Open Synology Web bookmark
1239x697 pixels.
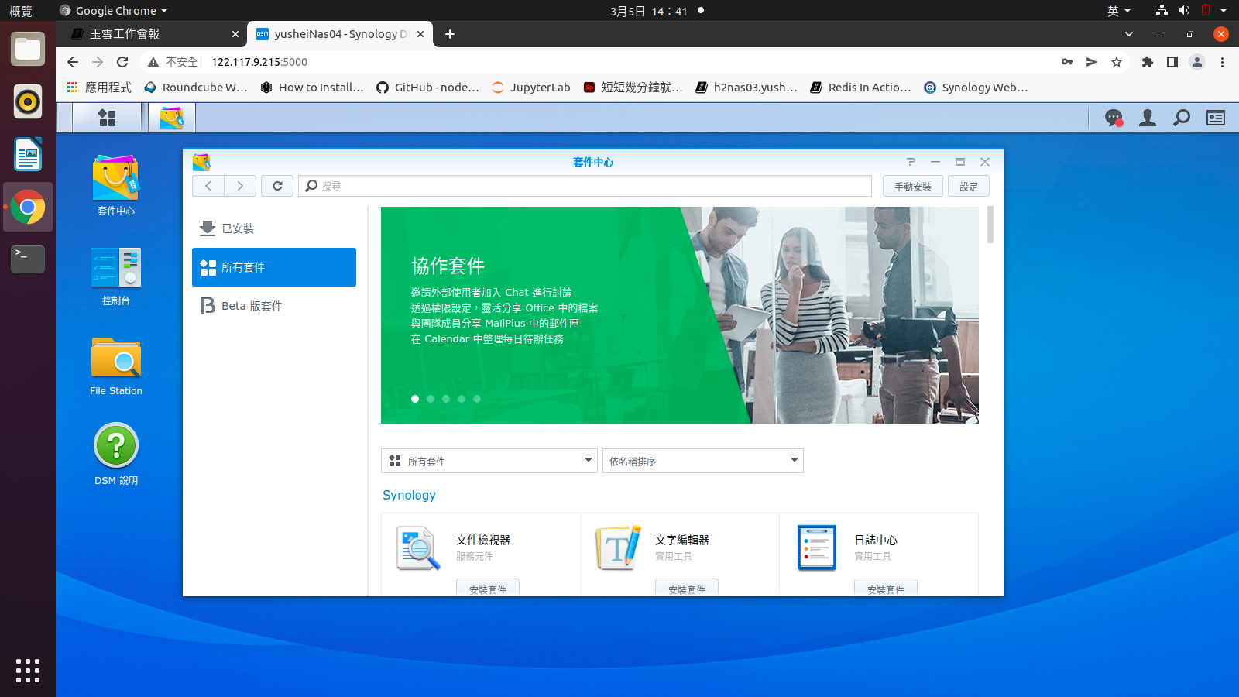click(976, 88)
